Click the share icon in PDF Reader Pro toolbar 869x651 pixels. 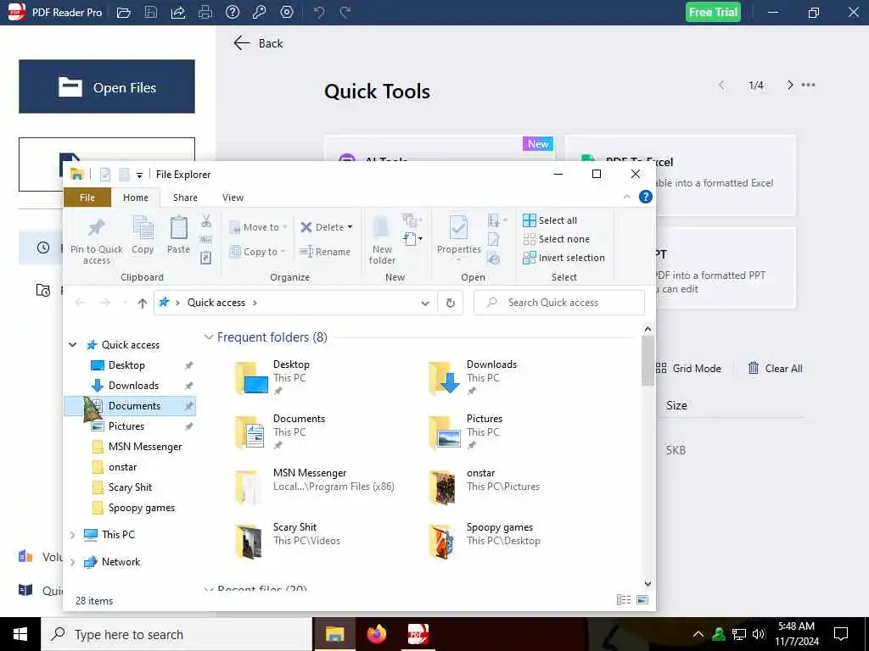point(178,12)
